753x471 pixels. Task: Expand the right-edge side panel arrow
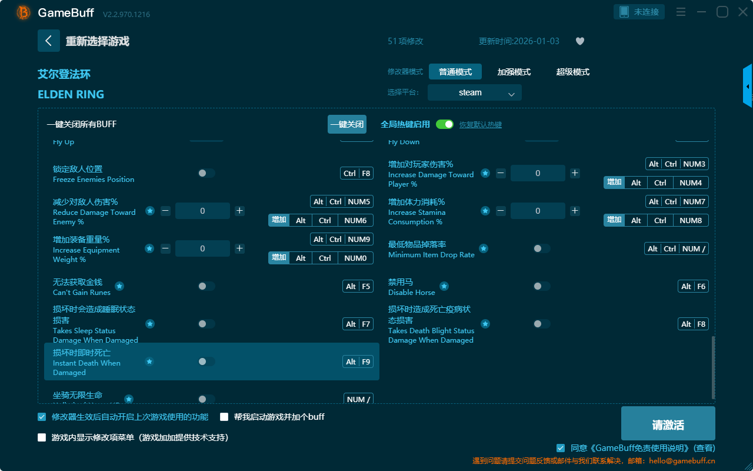748,87
